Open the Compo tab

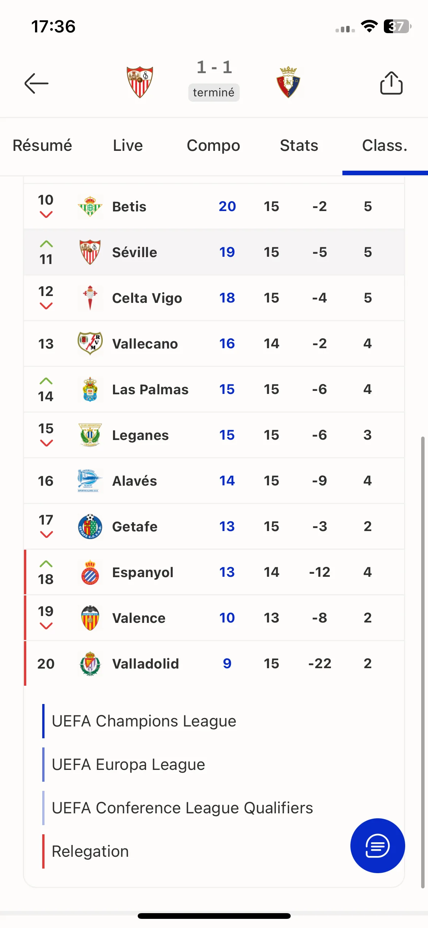pyautogui.click(x=213, y=146)
